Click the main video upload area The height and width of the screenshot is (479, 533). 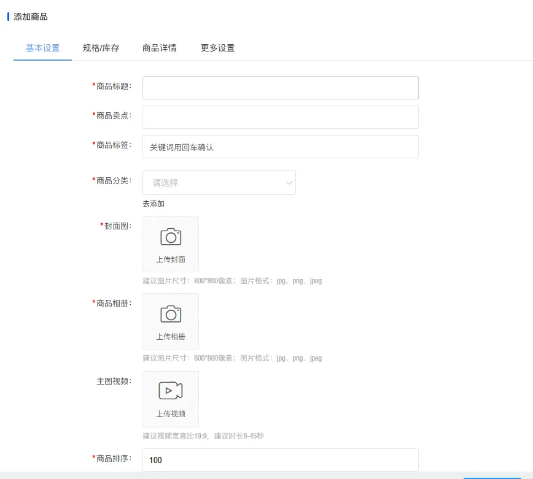[x=170, y=399]
